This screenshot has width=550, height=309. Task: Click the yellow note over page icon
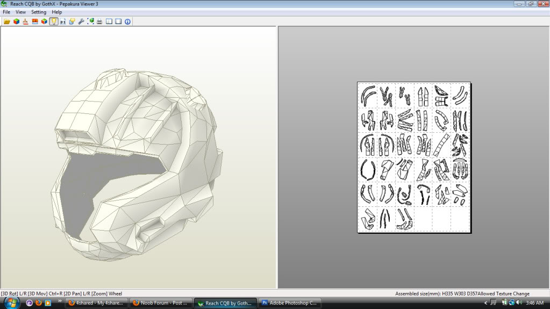72,21
